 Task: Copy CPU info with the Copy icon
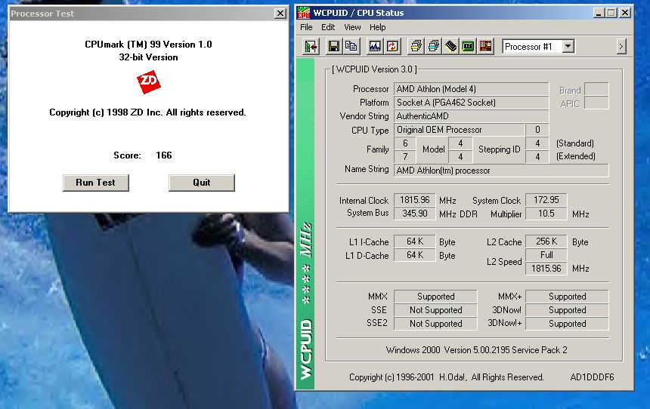coord(351,46)
